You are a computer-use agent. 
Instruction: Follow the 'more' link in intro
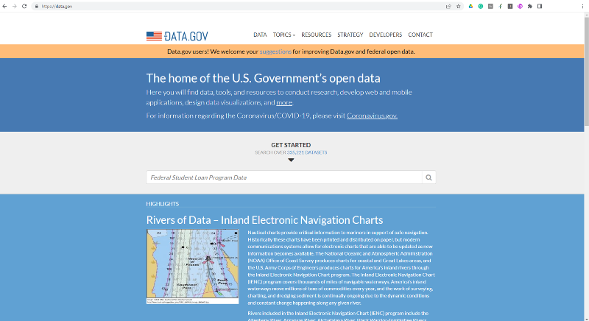pos(284,102)
